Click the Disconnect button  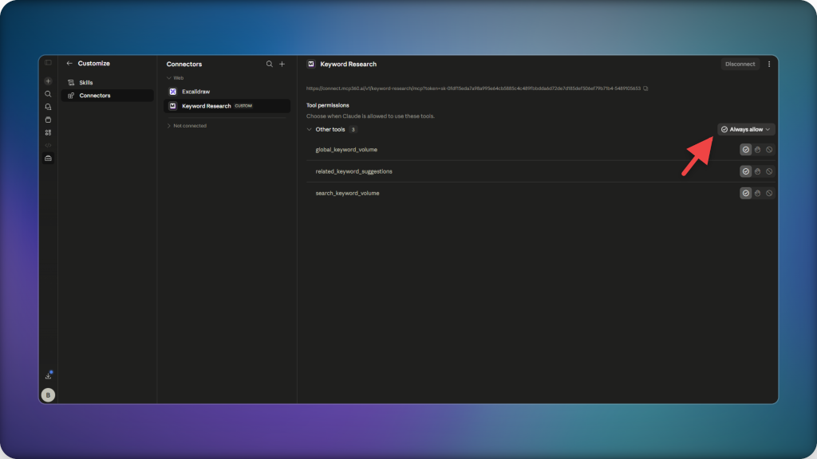point(740,64)
